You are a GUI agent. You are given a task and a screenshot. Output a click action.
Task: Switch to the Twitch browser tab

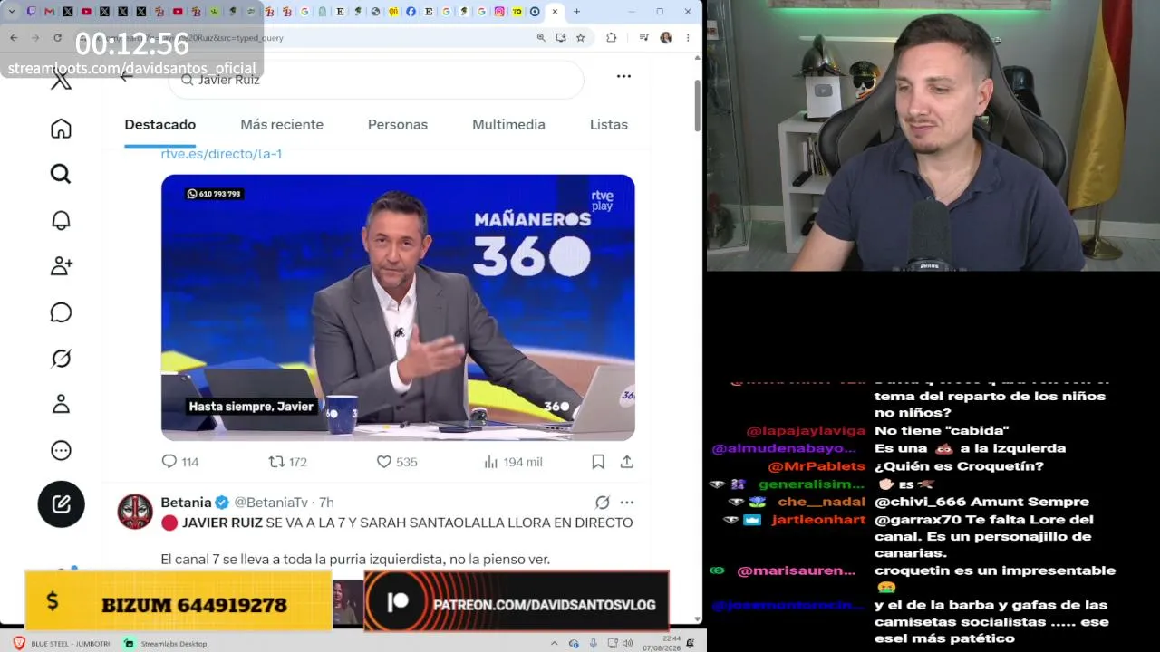pos(32,12)
